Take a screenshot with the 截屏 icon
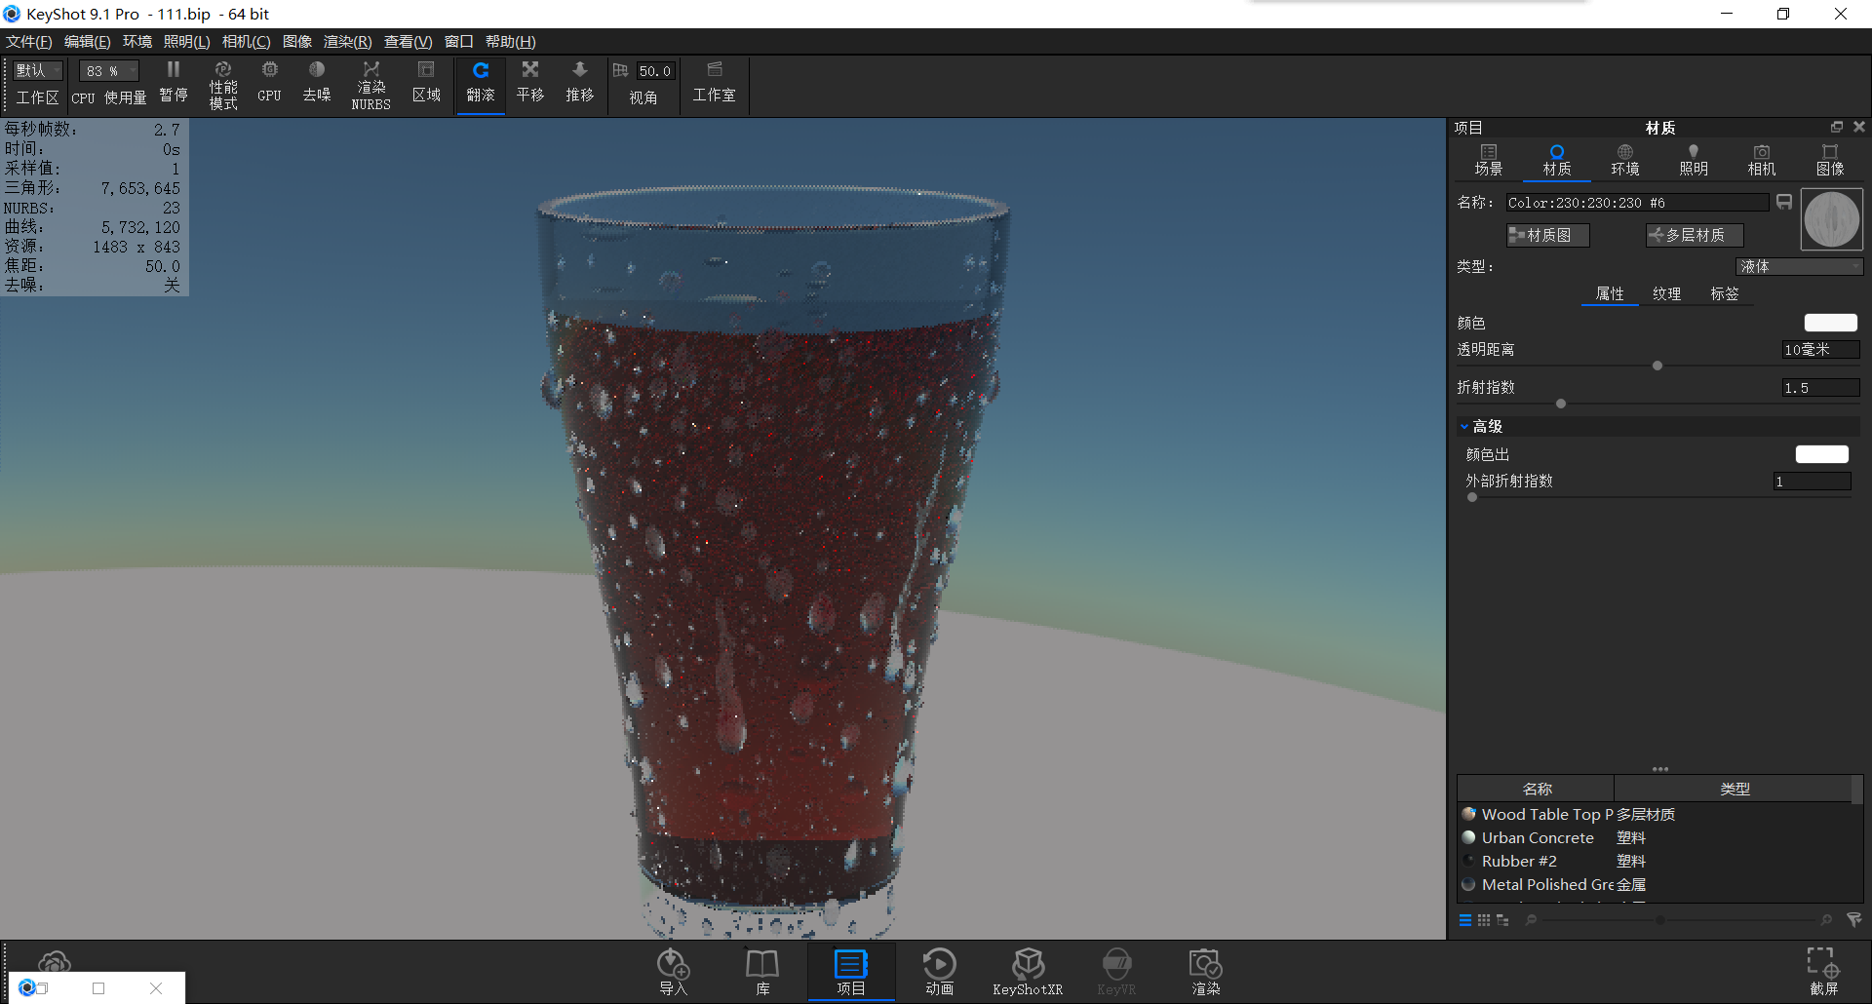The height and width of the screenshot is (1004, 1872). pyautogui.click(x=1821, y=970)
